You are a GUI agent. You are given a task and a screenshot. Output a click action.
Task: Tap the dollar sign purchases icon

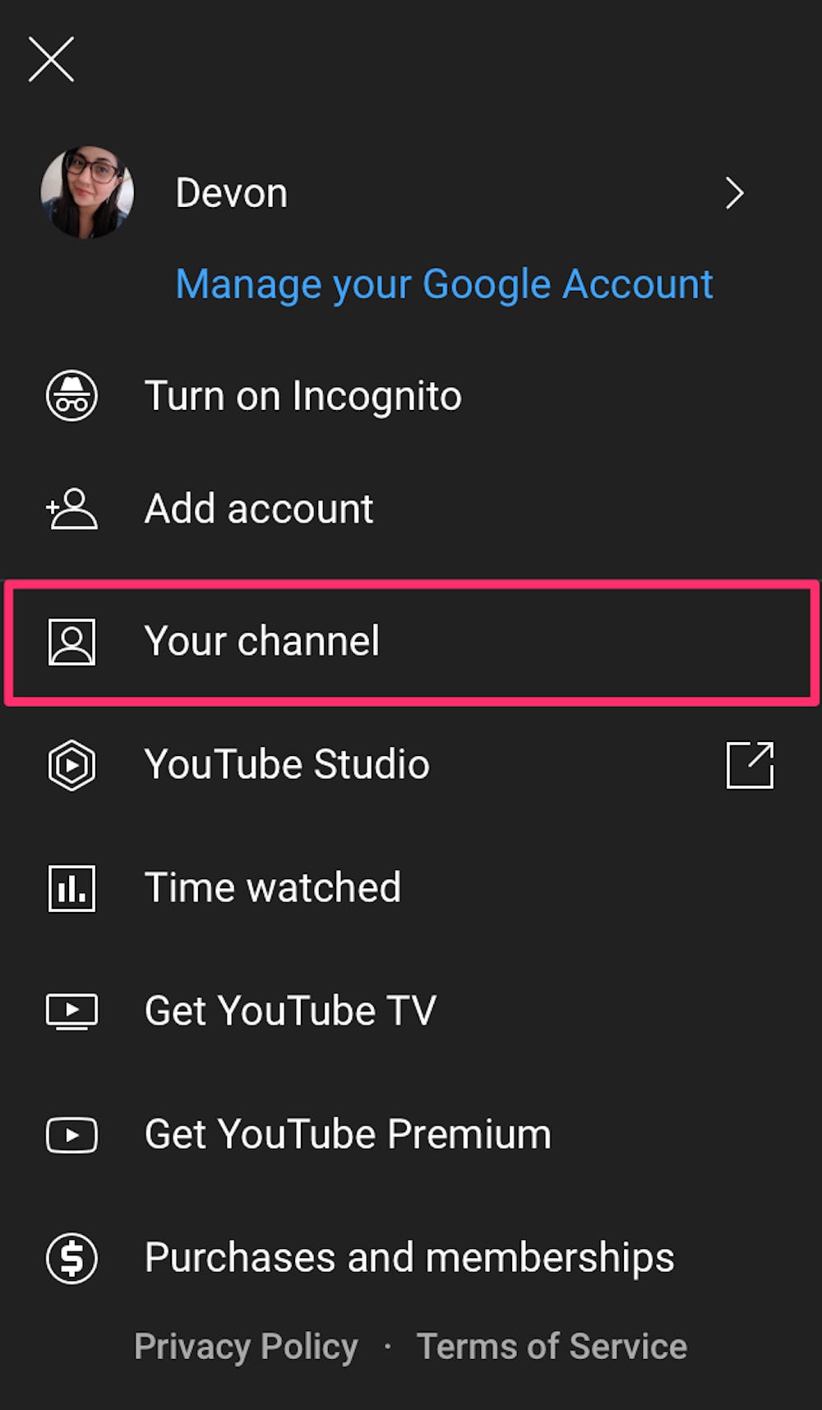click(x=72, y=1258)
